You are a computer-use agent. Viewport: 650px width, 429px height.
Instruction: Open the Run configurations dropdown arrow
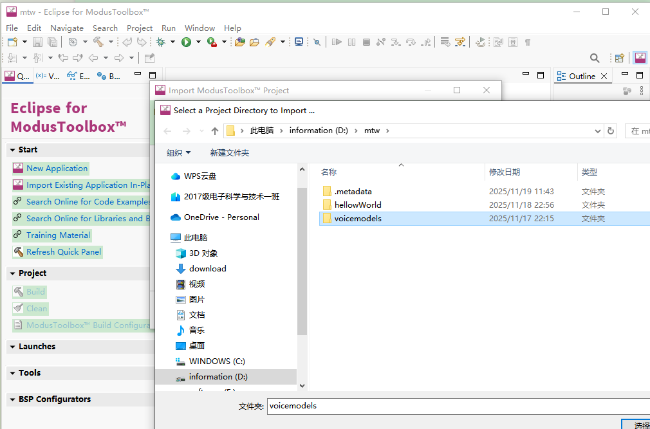[198, 42]
